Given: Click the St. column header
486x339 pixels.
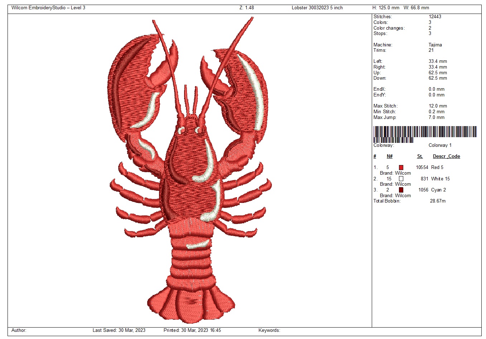Looking at the screenshot, I should [x=420, y=156].
